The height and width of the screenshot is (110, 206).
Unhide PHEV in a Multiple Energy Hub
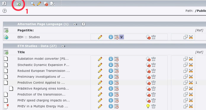click(148, 106)
